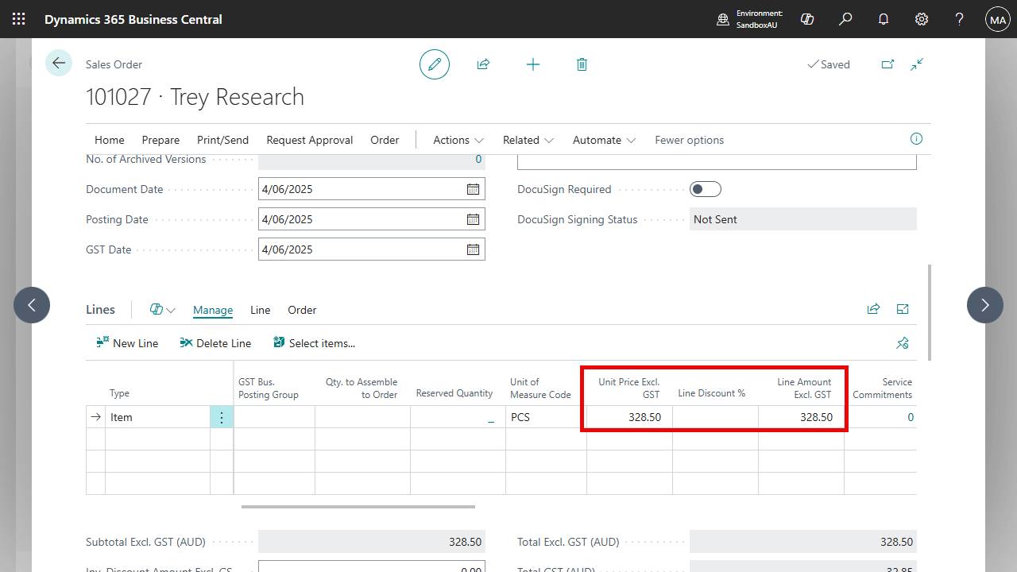Open the Prepare menu tab
Image resolution: width=1017 pixels, height=572 pixels.
[160, 140]
